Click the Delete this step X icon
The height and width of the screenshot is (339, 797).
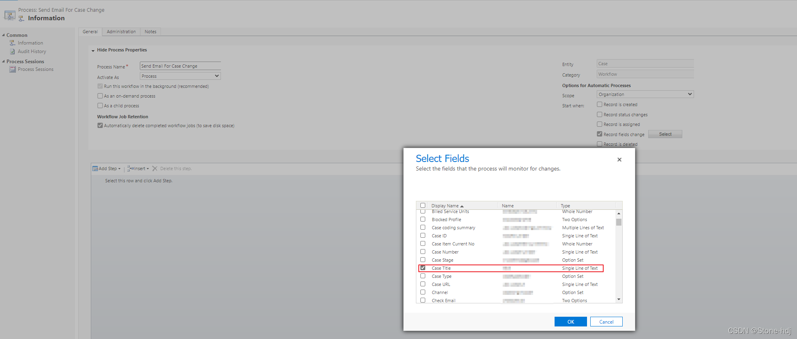pos(155,168)
